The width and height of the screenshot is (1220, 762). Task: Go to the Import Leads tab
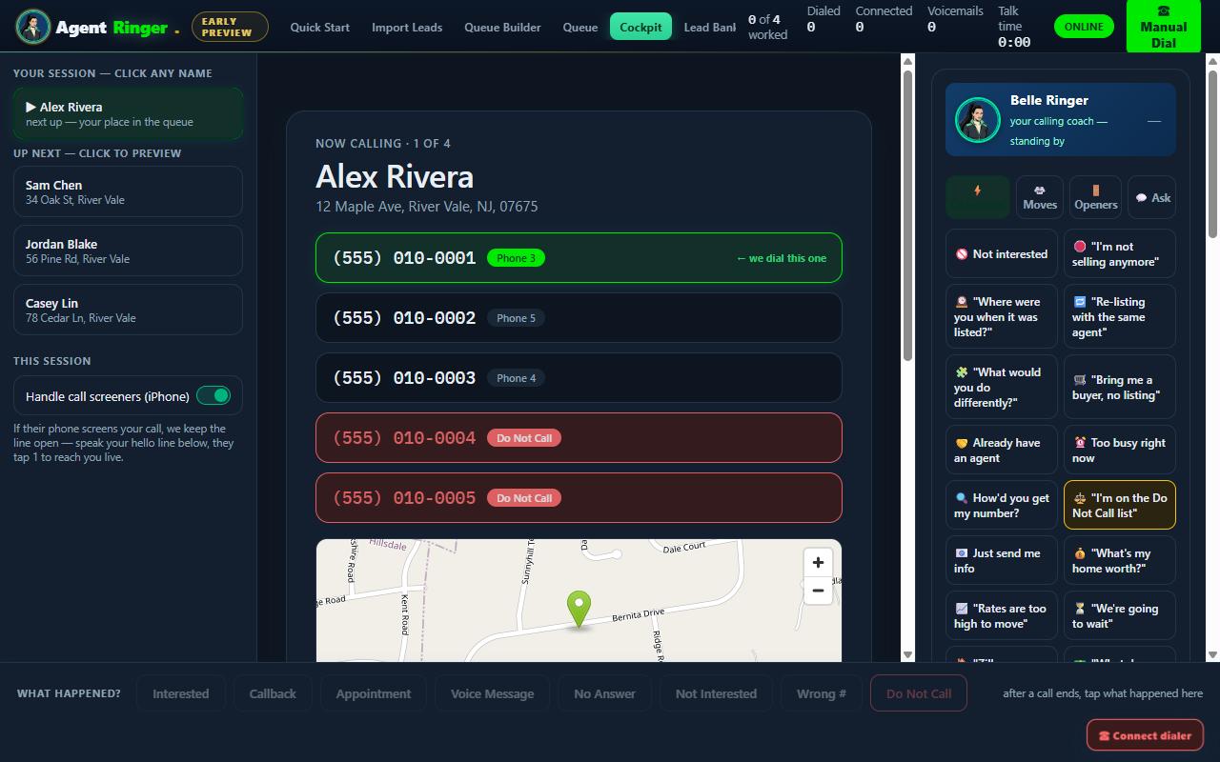click(407, 27)
